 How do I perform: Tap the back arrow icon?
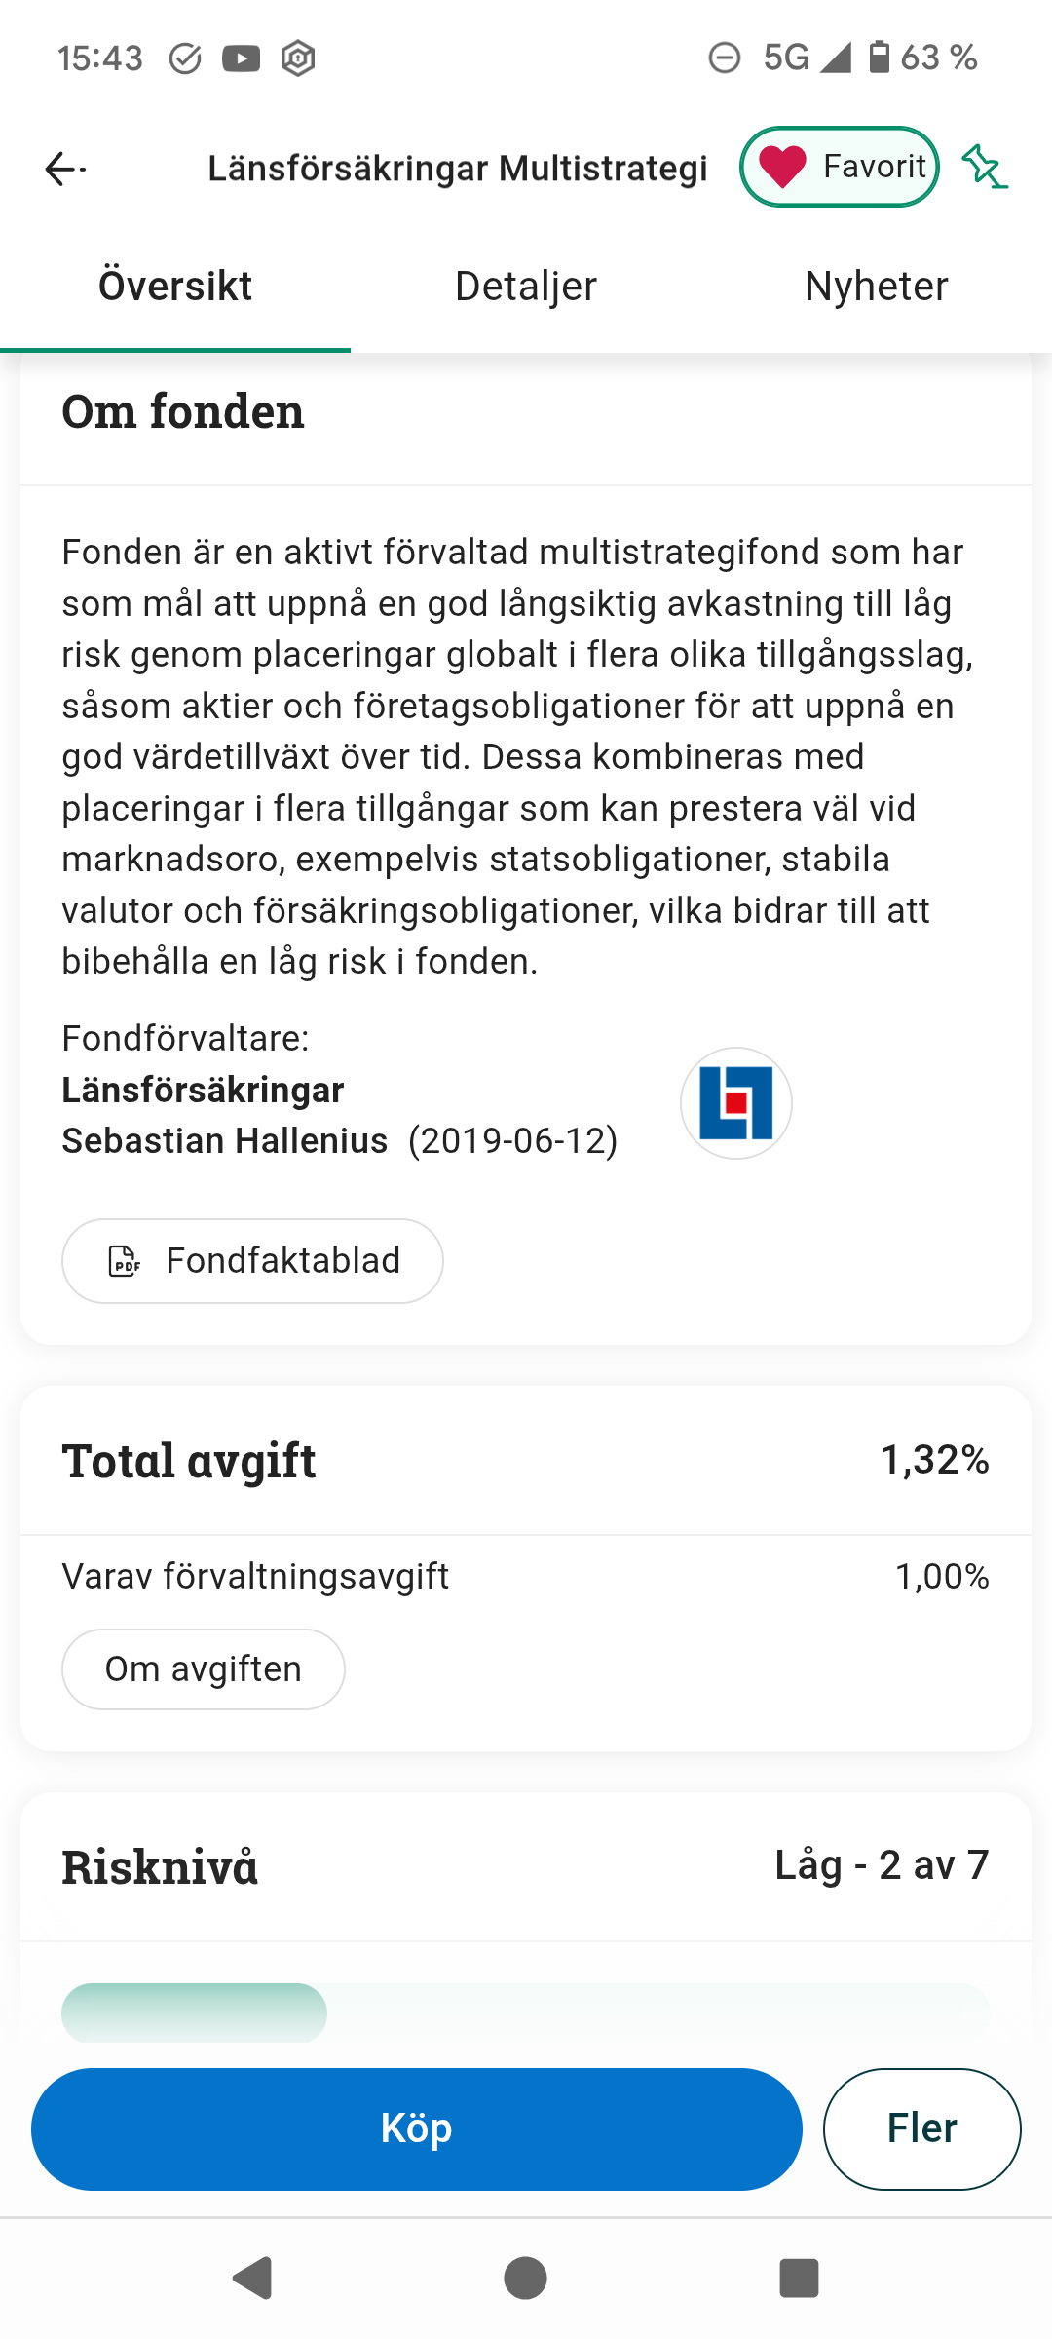click(64, 169)
